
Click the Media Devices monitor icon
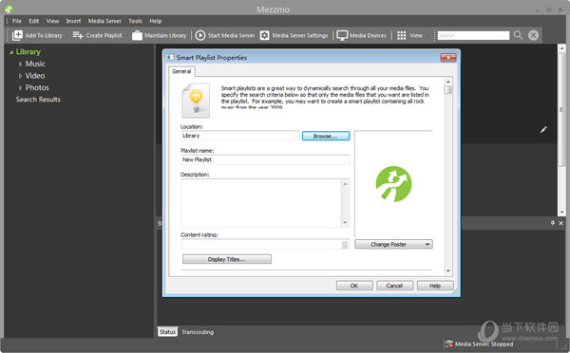[342, 35]
